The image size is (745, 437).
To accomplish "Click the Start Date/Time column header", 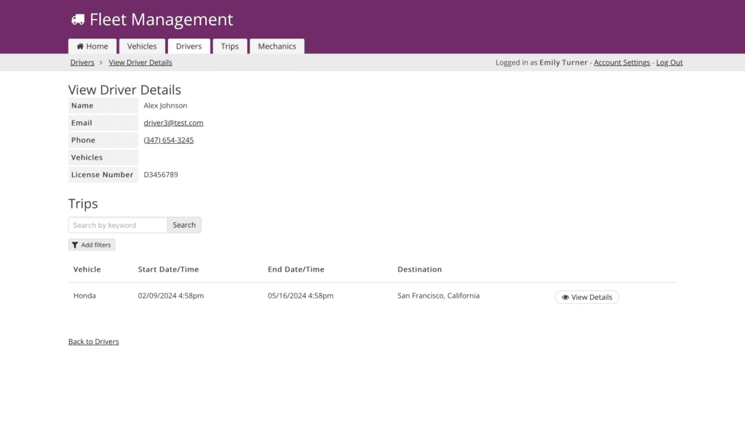I will click(168, 269).
